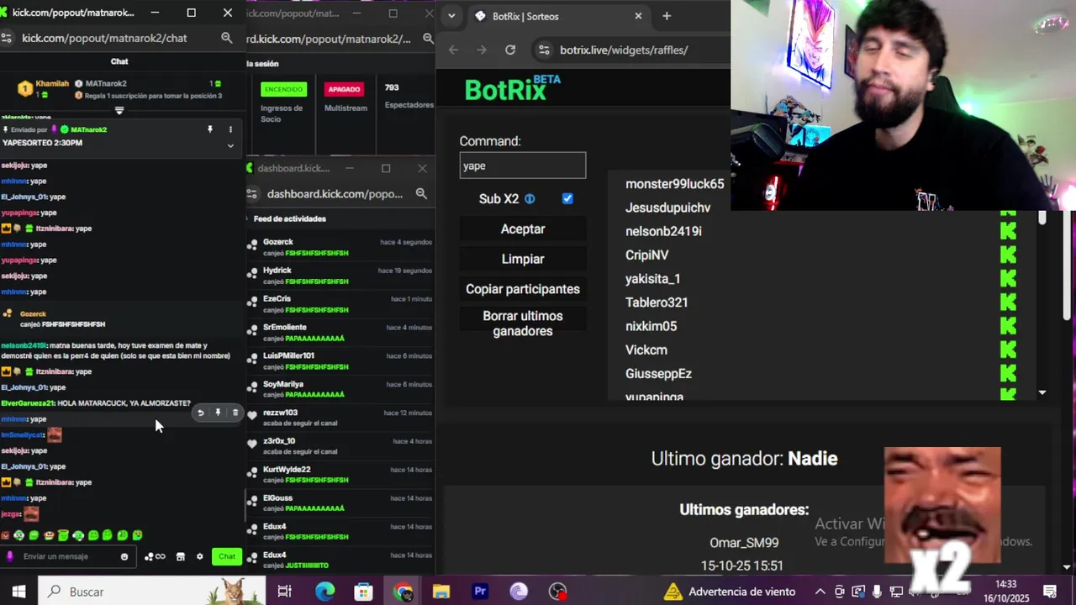View site info icon beside botrix.live URL
This screenshot has width=1076, height=605.
pyautogui.click(x=544, y=50)
